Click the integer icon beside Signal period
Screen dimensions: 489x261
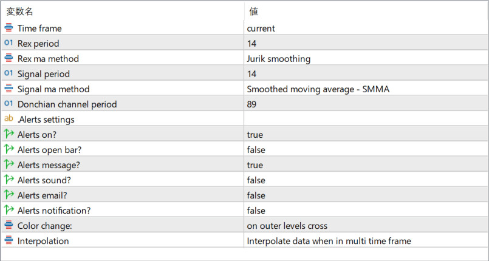point(9,73)
